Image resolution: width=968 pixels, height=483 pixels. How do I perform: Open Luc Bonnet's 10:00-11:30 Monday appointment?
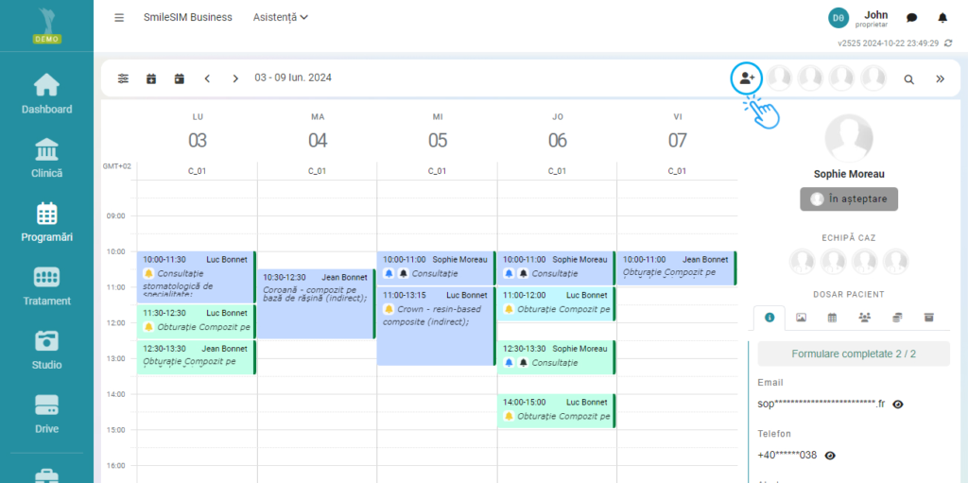pos(196,276)
